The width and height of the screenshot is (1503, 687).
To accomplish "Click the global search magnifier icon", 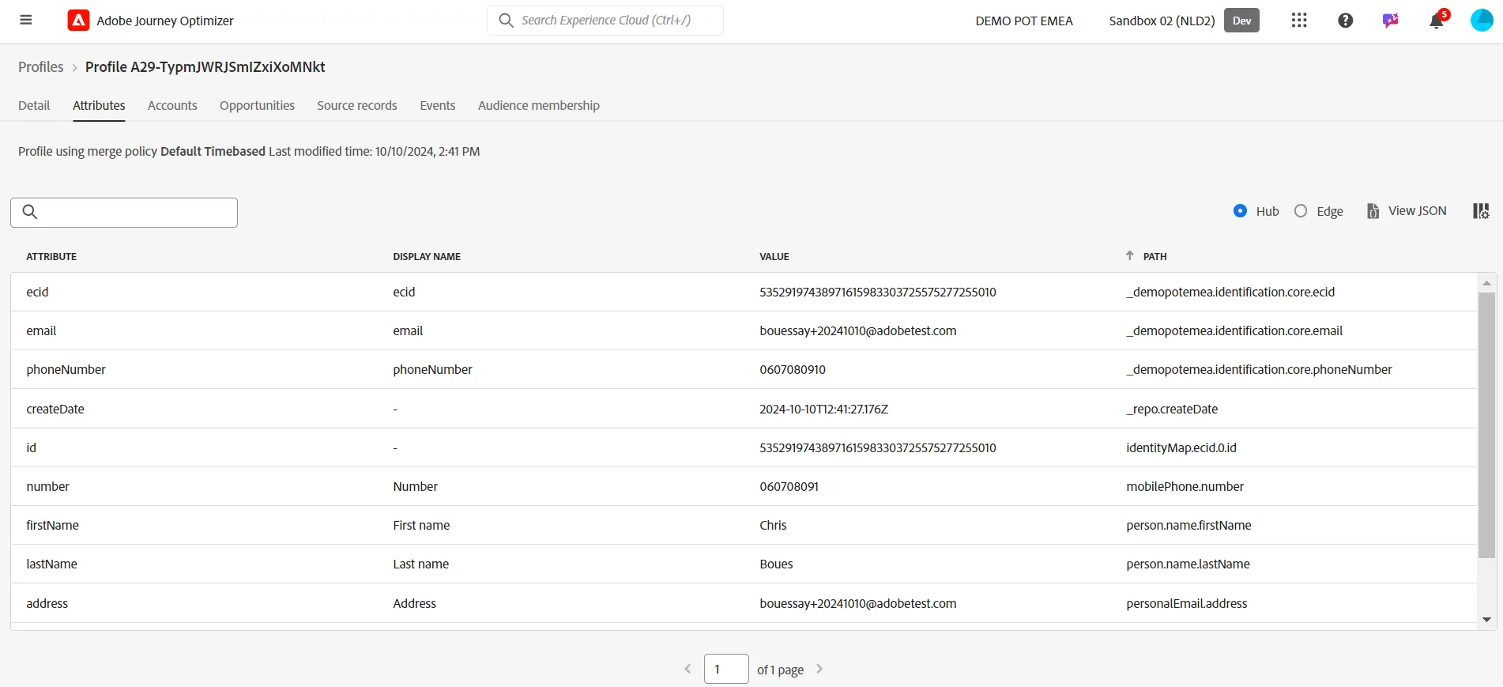I will click(x=506, y=21).
